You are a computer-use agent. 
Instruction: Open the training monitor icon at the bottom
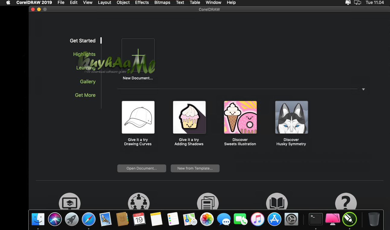tap(69, 201)
